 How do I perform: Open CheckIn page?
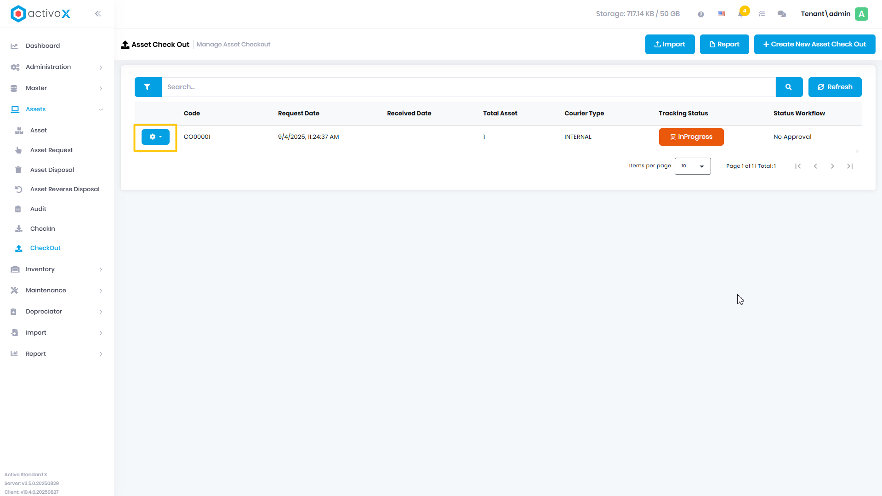point(57,229)
